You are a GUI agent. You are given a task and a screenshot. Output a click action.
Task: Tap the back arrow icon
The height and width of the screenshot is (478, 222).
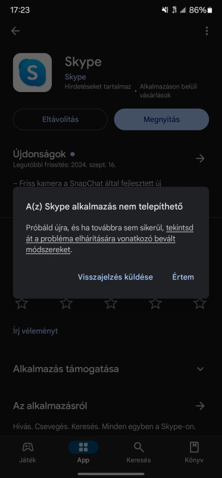coord(15,31)
